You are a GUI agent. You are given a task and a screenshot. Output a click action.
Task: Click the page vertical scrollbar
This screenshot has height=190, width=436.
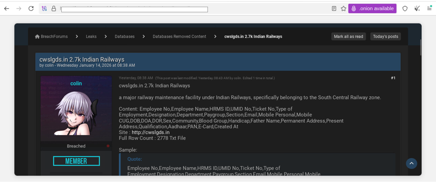coord(421,47)
